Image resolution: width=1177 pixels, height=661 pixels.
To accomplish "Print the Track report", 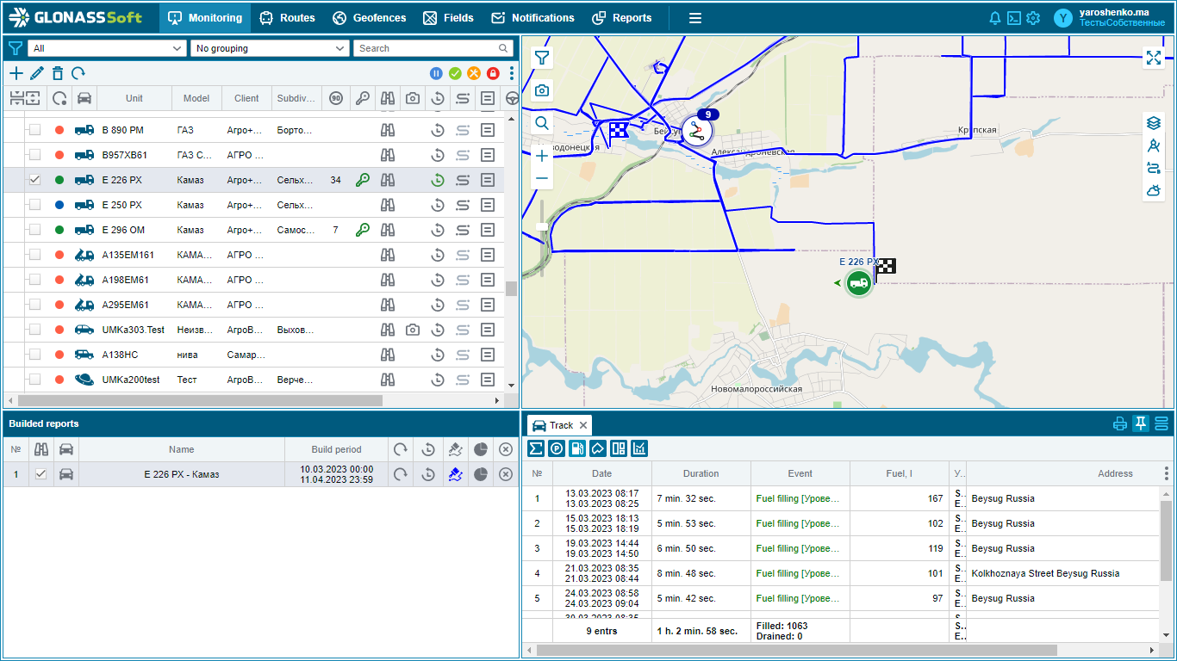I will click(x=1120, y=423).
